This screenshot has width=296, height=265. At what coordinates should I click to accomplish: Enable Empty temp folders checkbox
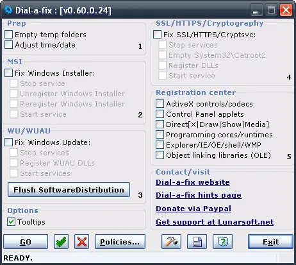point(8,35)
